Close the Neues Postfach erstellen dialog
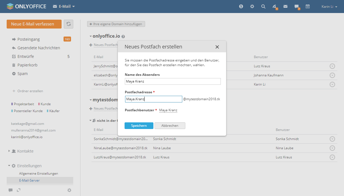The height and width of the screenshot is (196, 344). (x=217, y=47)
